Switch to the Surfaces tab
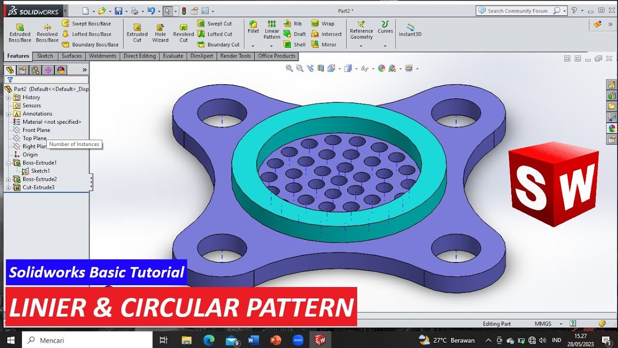 [71, 56]
